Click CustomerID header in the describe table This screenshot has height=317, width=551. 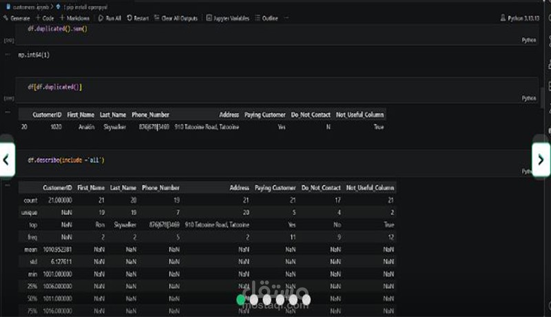coord(57,188)
